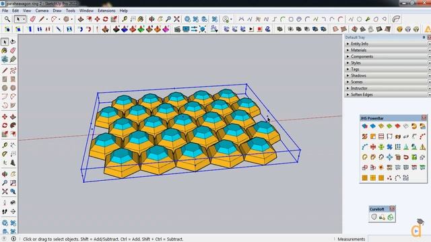Click the wrench icon in curve toolbar
Viewport: 431px width, 242px height.
[x=368, y=19]
